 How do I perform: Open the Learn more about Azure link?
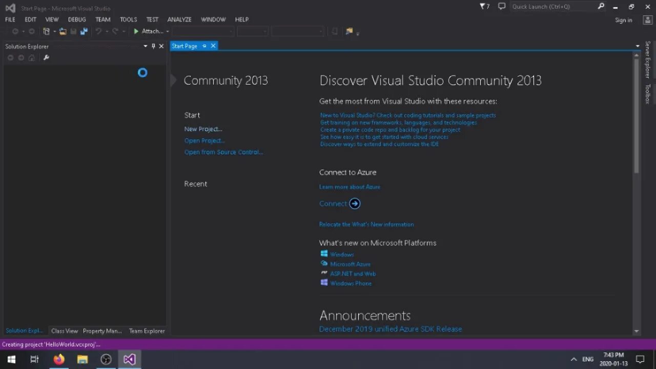tap(350, 187)
